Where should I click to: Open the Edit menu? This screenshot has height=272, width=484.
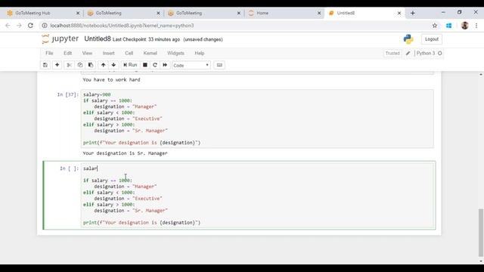click(x=67, y=53)
